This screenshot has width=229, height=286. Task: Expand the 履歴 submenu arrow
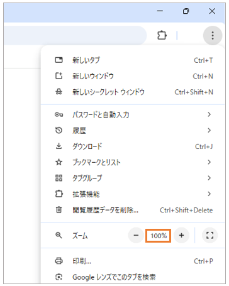point(209,130)
